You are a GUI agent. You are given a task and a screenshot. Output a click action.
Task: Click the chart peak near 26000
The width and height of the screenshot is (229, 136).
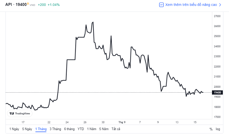(93, 22)
